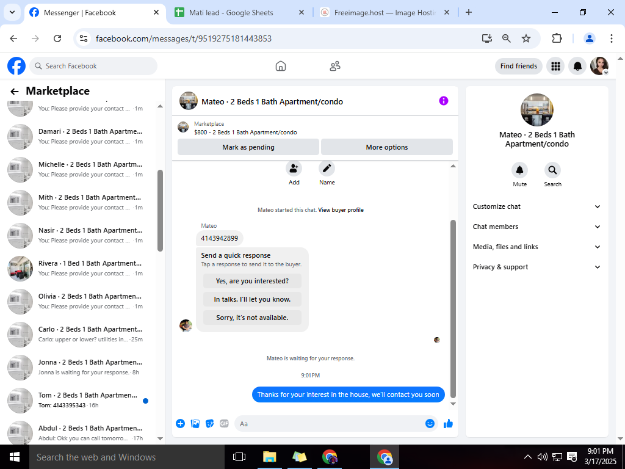
Task: Open the View buyer profile link
Action: pyautogui.click(x=341, y=210)
